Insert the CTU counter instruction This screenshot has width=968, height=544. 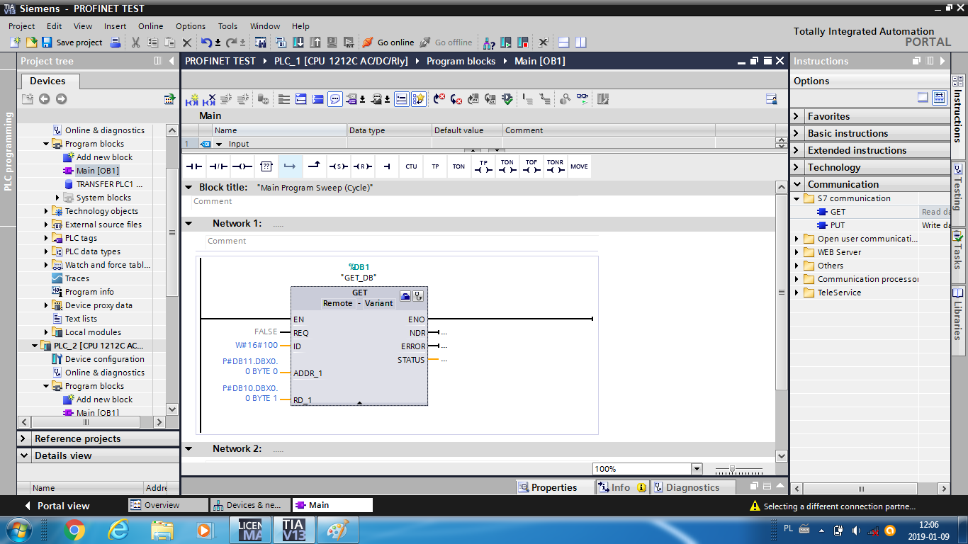point(411,166)
